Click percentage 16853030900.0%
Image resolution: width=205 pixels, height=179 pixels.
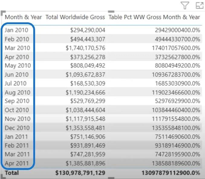[177, 83]
